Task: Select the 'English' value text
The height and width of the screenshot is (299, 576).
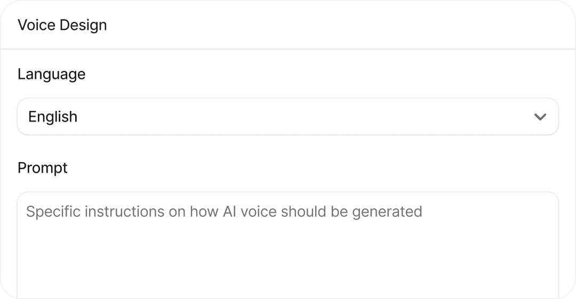Action: [x=53, y=117]
